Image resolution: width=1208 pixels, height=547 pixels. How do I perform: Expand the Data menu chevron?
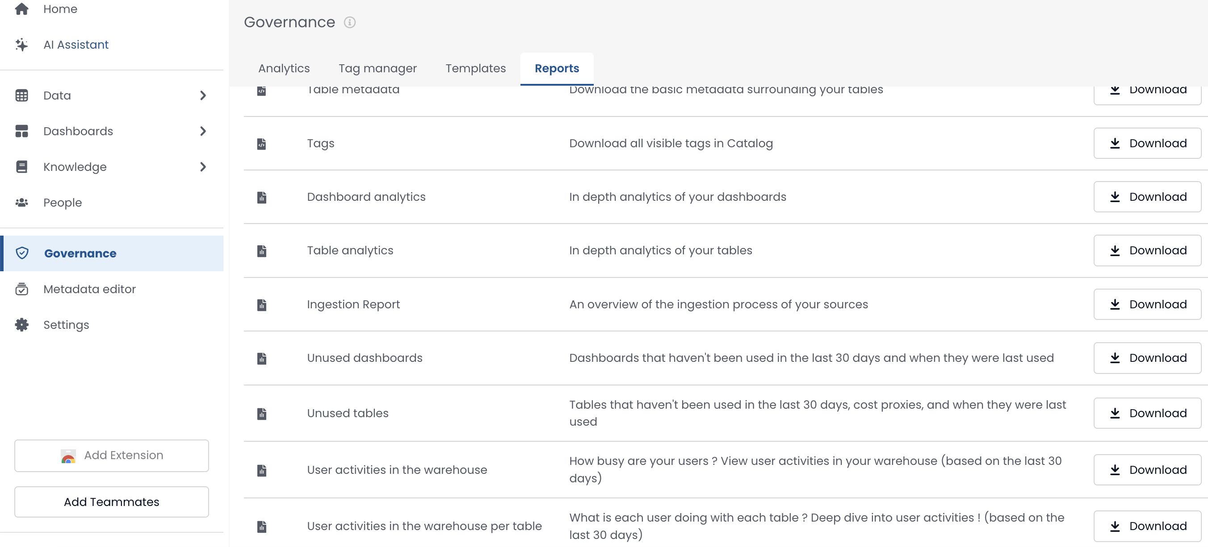click(x=202, y=95)
